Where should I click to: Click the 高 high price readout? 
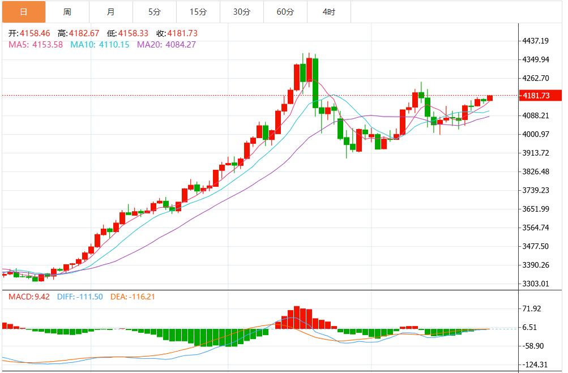click(x=78, y=33)
